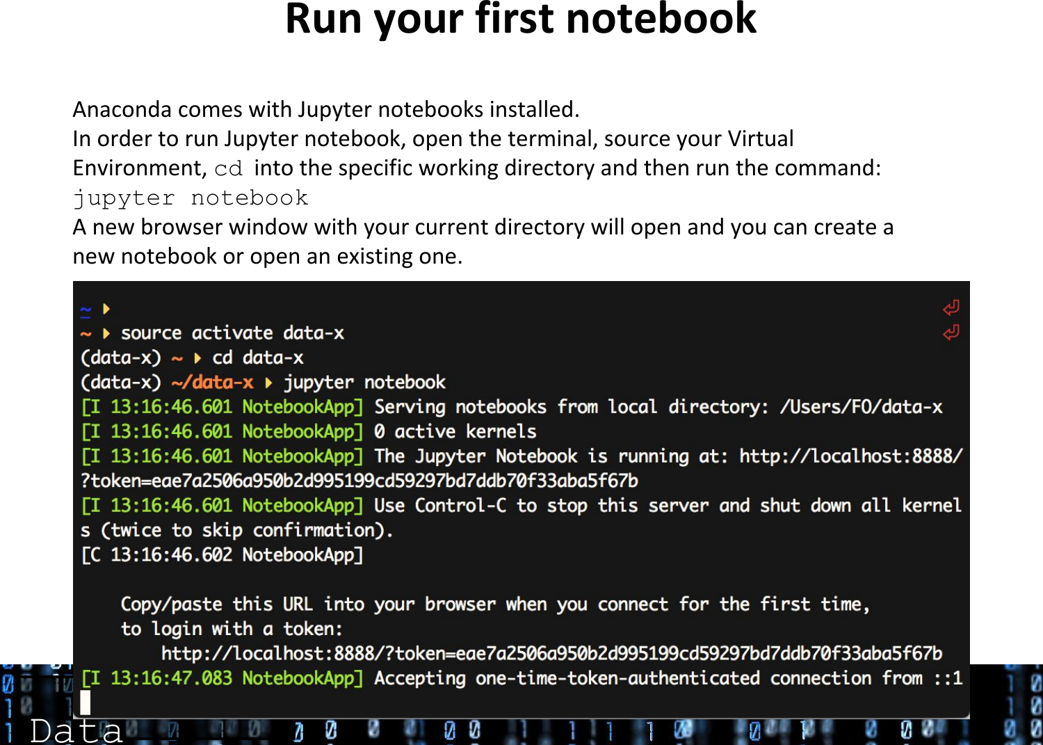
Task: Click the orange prompt arrow on the first terminal line
Action: pyautogui.click(x=106, y=309)
